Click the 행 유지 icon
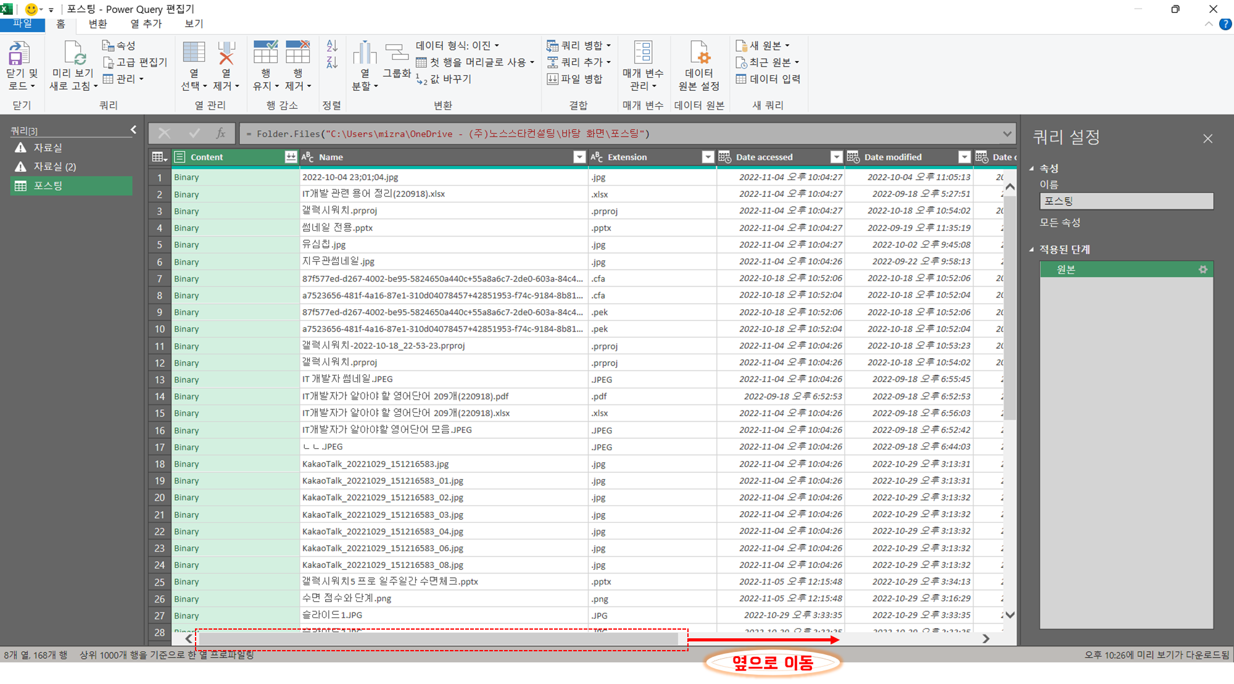The height and width of the screenshot is (684, 1234). tap(265, 53)
